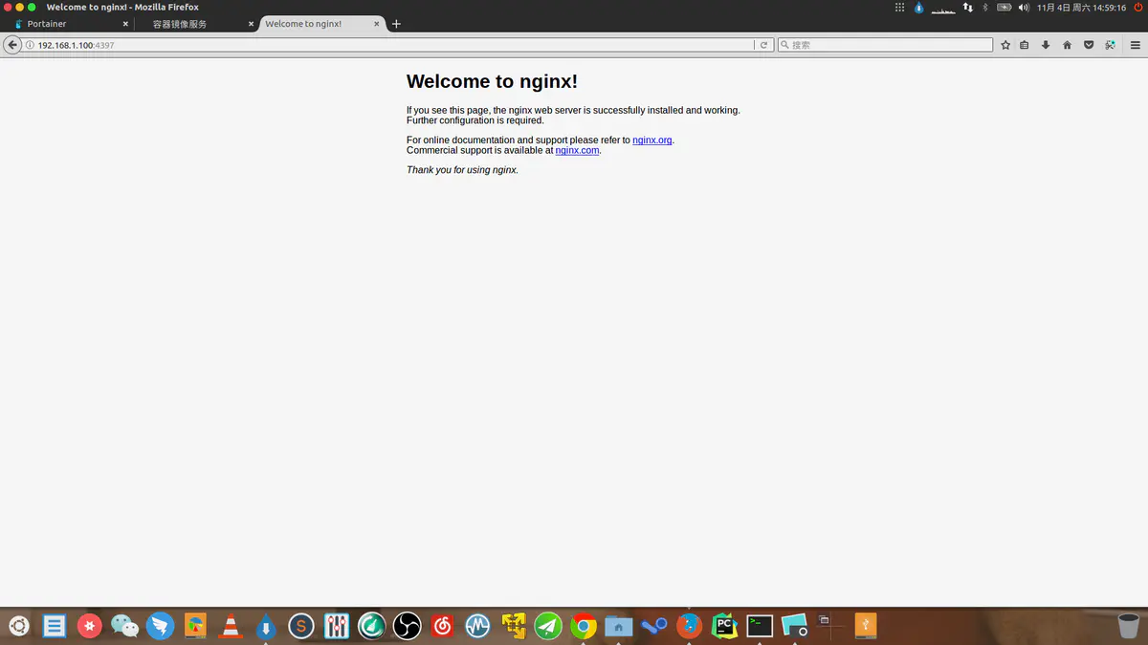Open the battery indicator
Screen dimensions: 1148x645
coord(1004,8)
